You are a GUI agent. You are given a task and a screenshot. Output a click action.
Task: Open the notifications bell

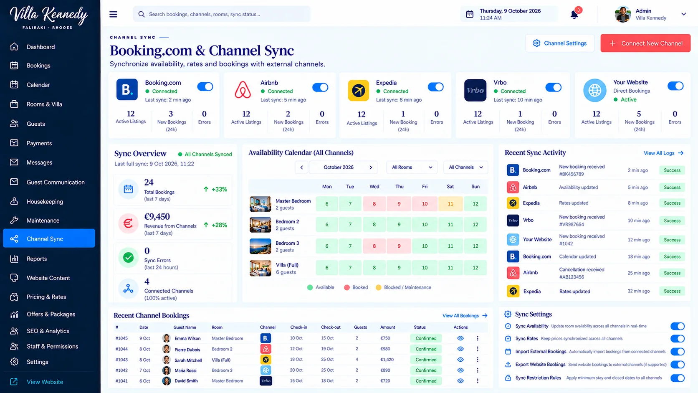click(574, 15)
